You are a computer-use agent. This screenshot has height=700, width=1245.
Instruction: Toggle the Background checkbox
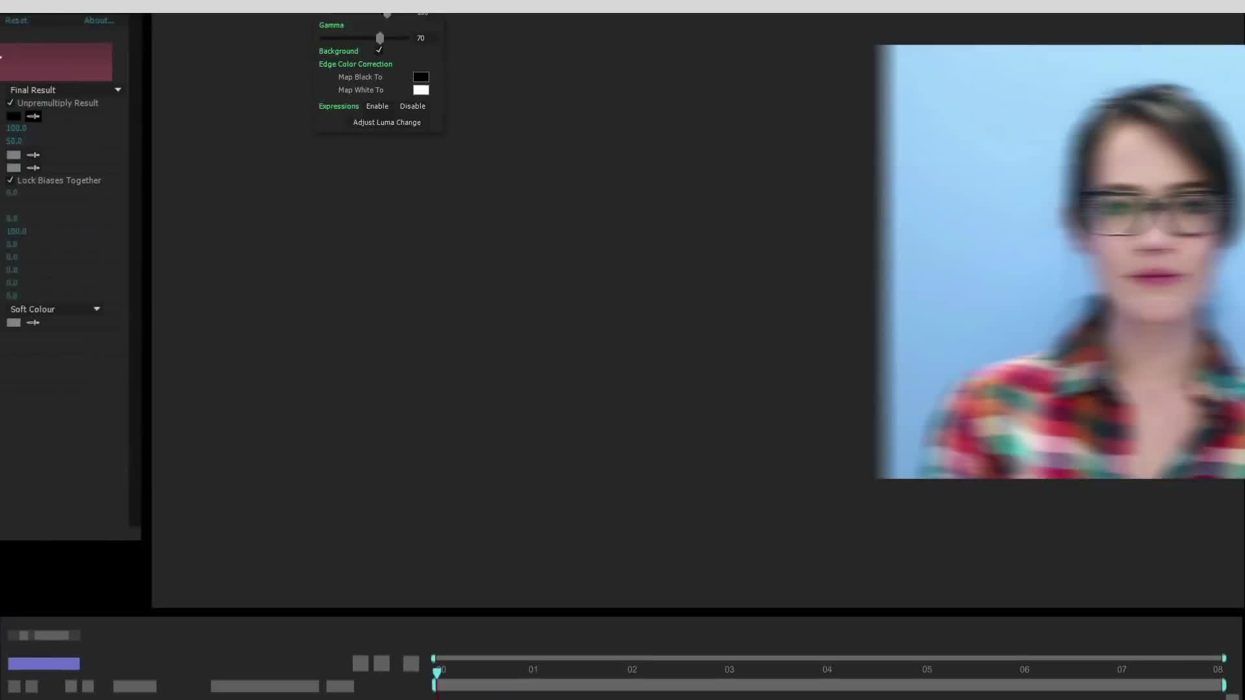tap(379, 51)
